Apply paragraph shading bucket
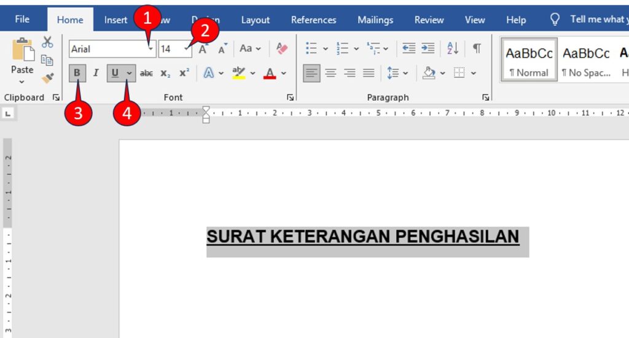 coord(428,73)
